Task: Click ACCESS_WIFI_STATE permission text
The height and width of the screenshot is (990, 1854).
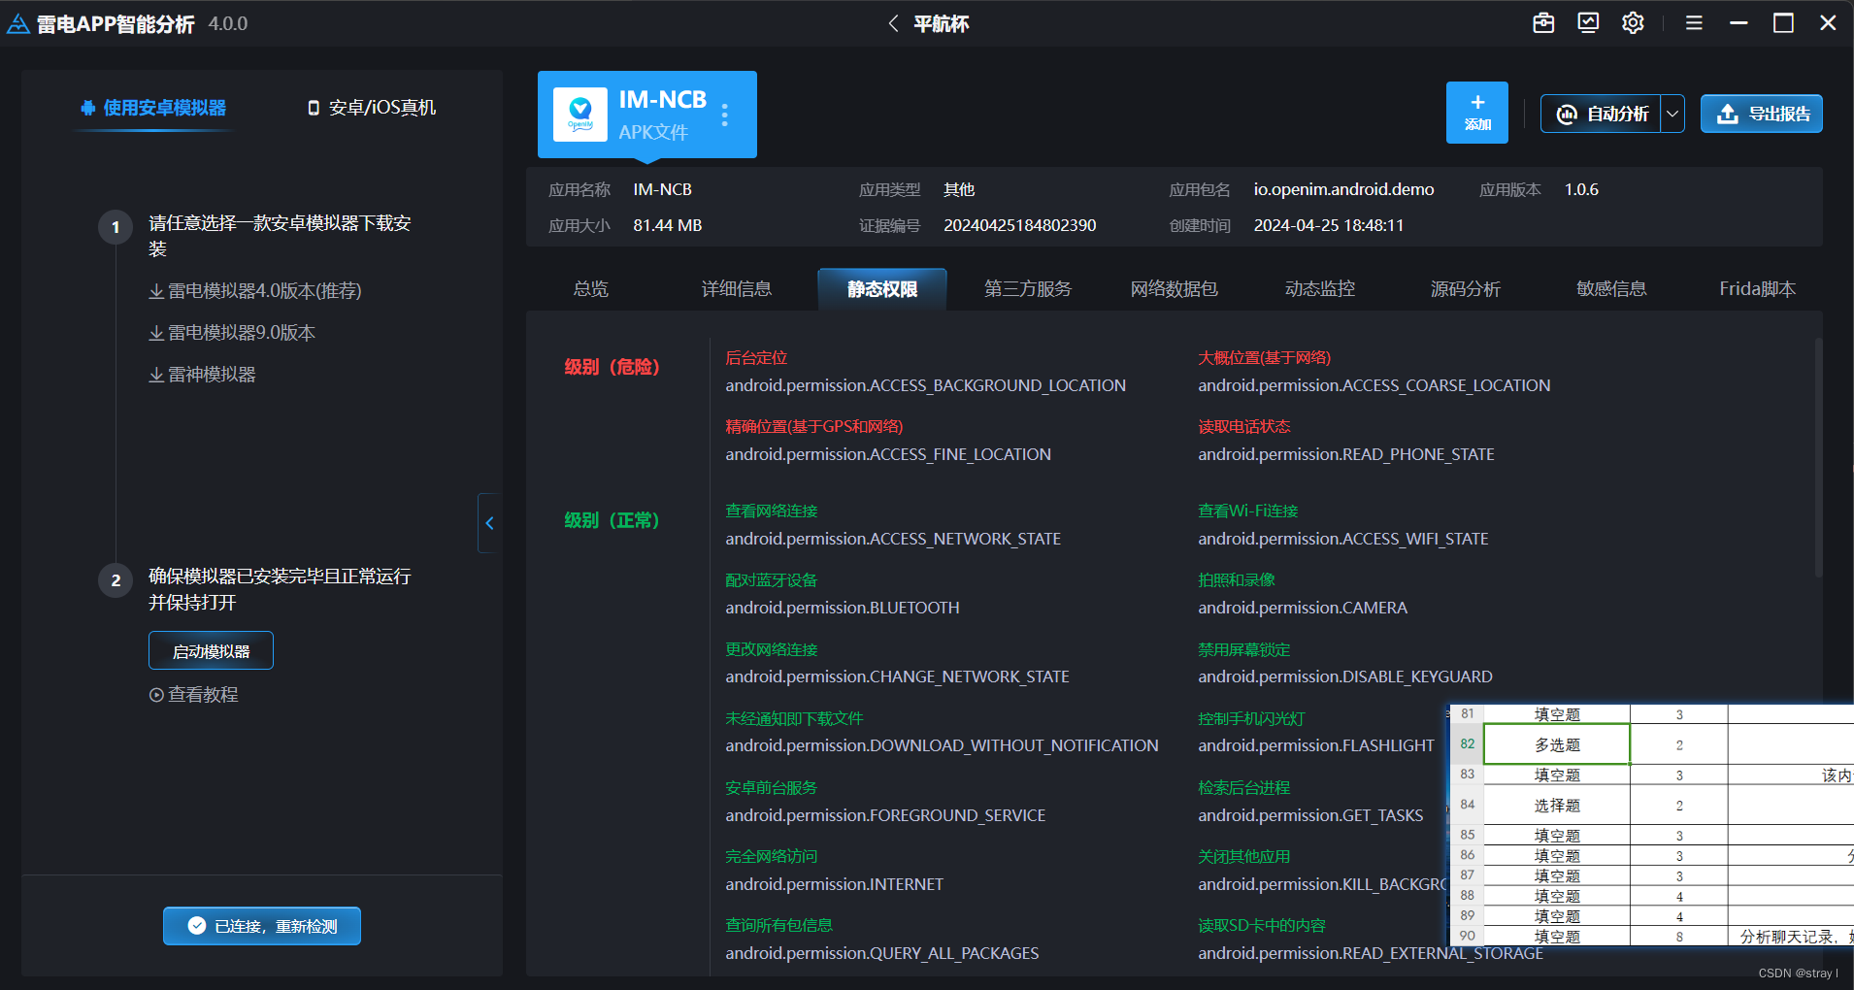Action: (x=1342, y=539)
